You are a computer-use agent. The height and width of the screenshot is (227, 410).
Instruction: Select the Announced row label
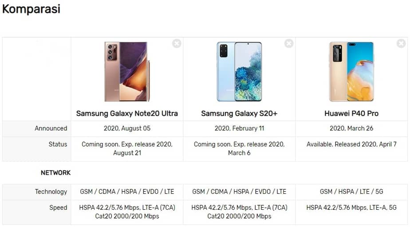tap(51, 128)
